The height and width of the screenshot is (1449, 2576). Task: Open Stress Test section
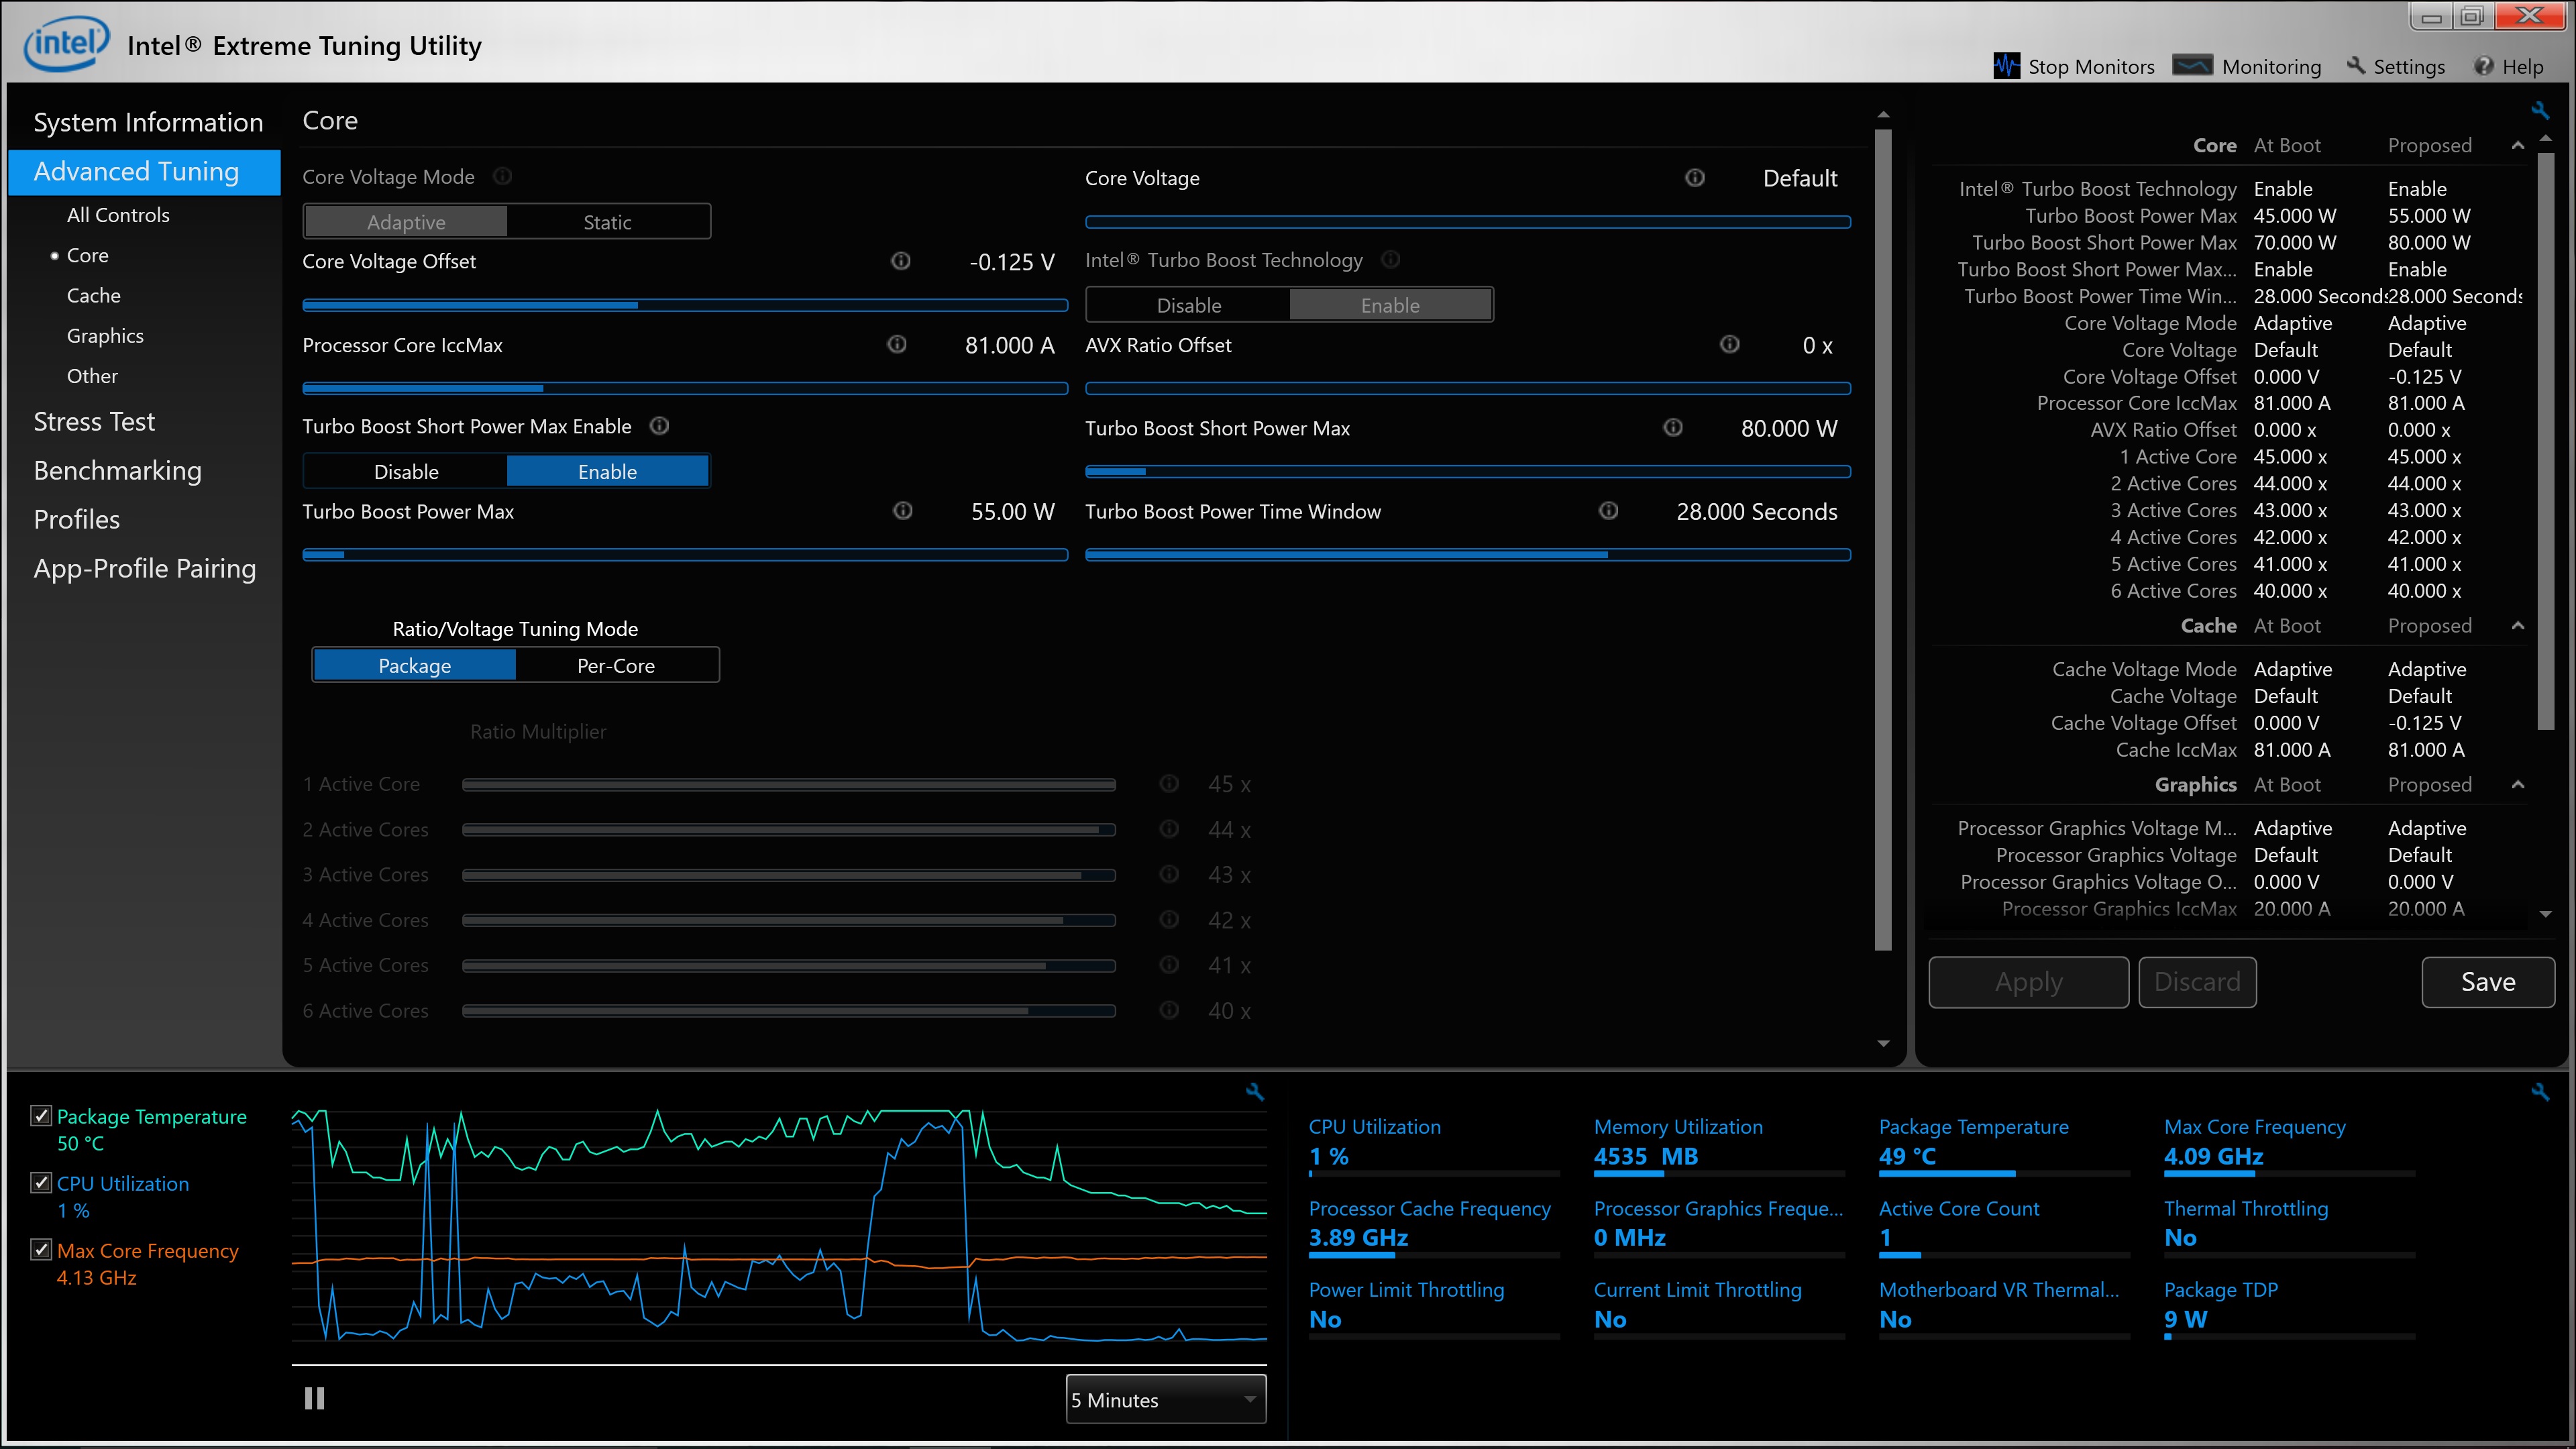point(94,421)
